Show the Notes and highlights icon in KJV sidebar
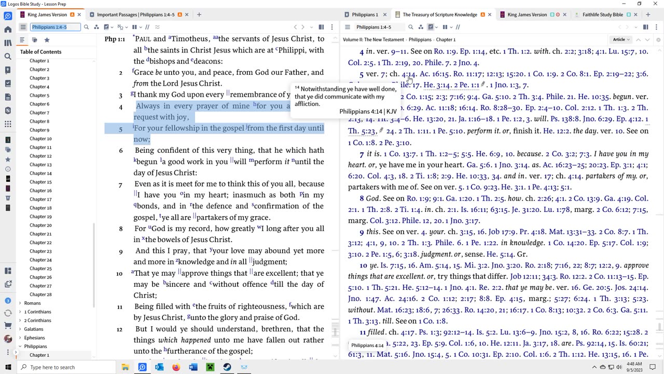 (34, 40)
